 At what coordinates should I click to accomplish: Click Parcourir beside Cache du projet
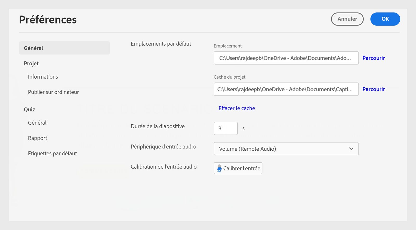374,89
